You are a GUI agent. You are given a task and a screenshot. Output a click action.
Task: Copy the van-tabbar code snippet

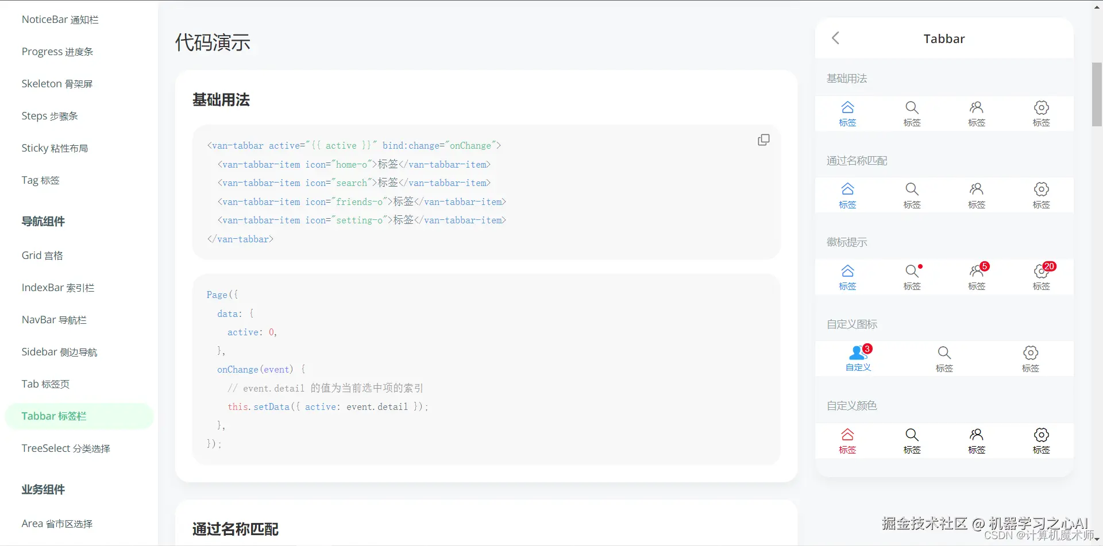tap(763, 140)
